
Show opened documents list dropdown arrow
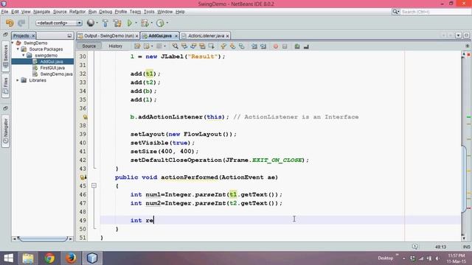point(458,35)
